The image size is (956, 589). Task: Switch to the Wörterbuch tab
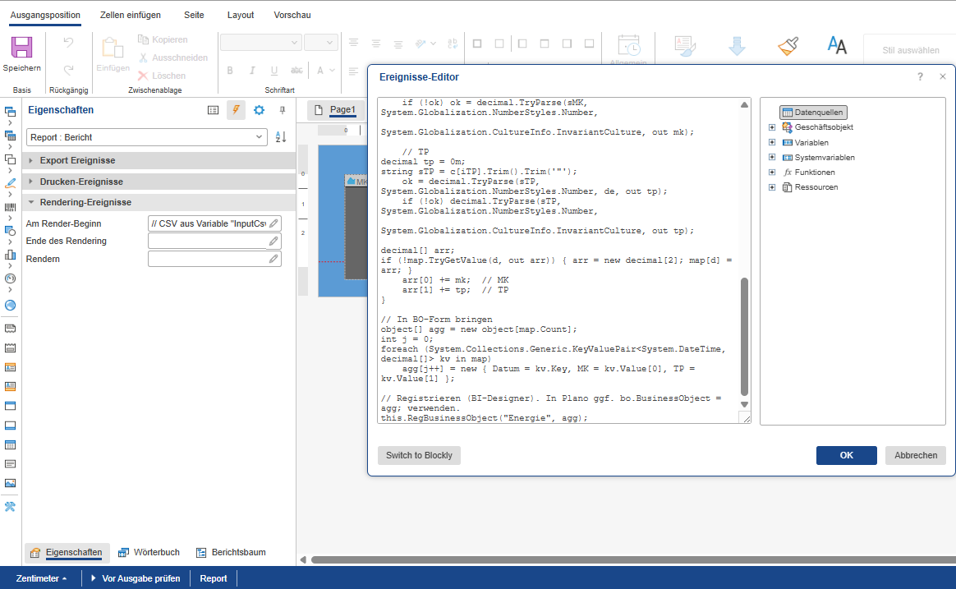coord(149,553)
